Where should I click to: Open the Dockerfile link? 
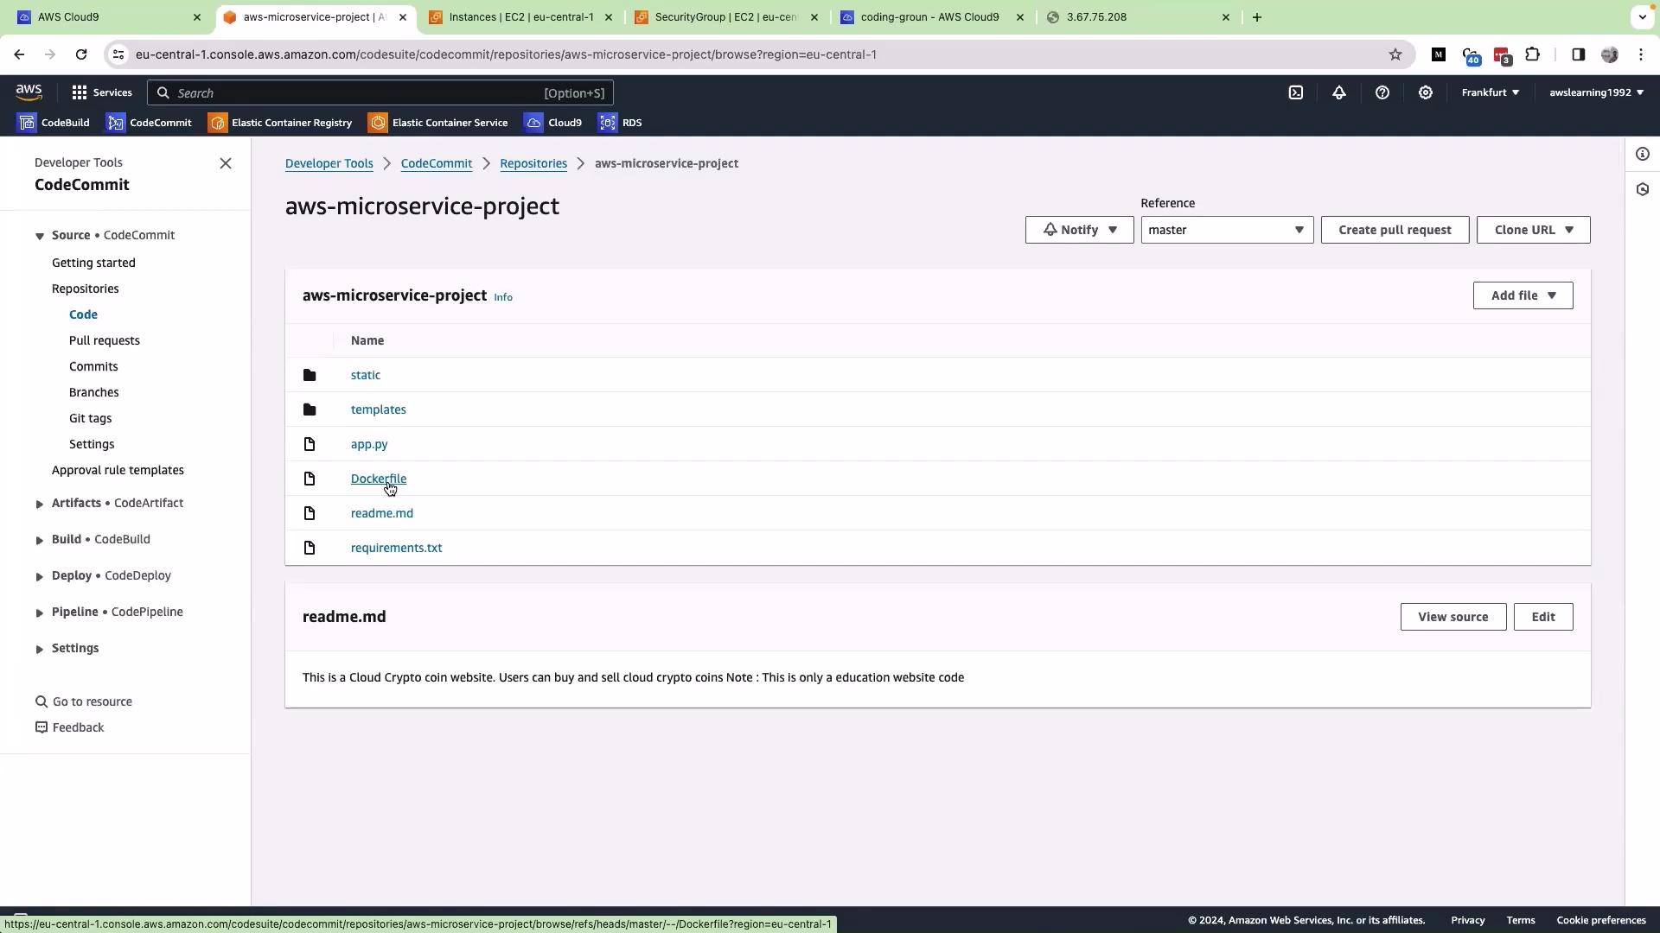[x=379, y=479]
